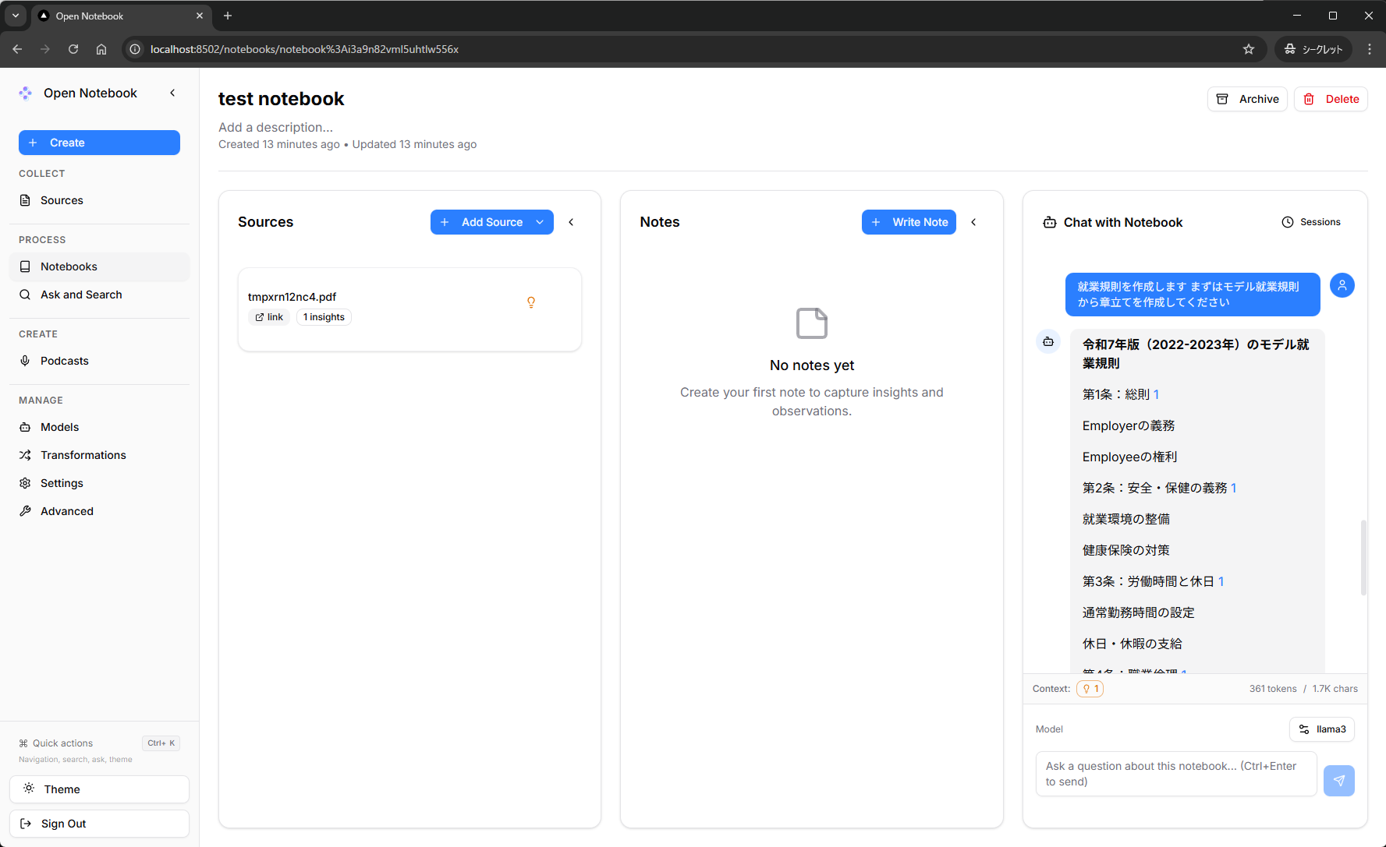Click the site information icon
This screenshot has height=847, width=1386.
pos(135,49)
